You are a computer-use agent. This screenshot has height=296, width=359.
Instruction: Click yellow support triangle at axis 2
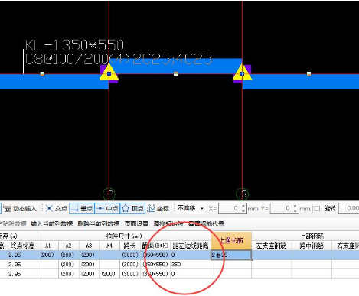[109, 73]
